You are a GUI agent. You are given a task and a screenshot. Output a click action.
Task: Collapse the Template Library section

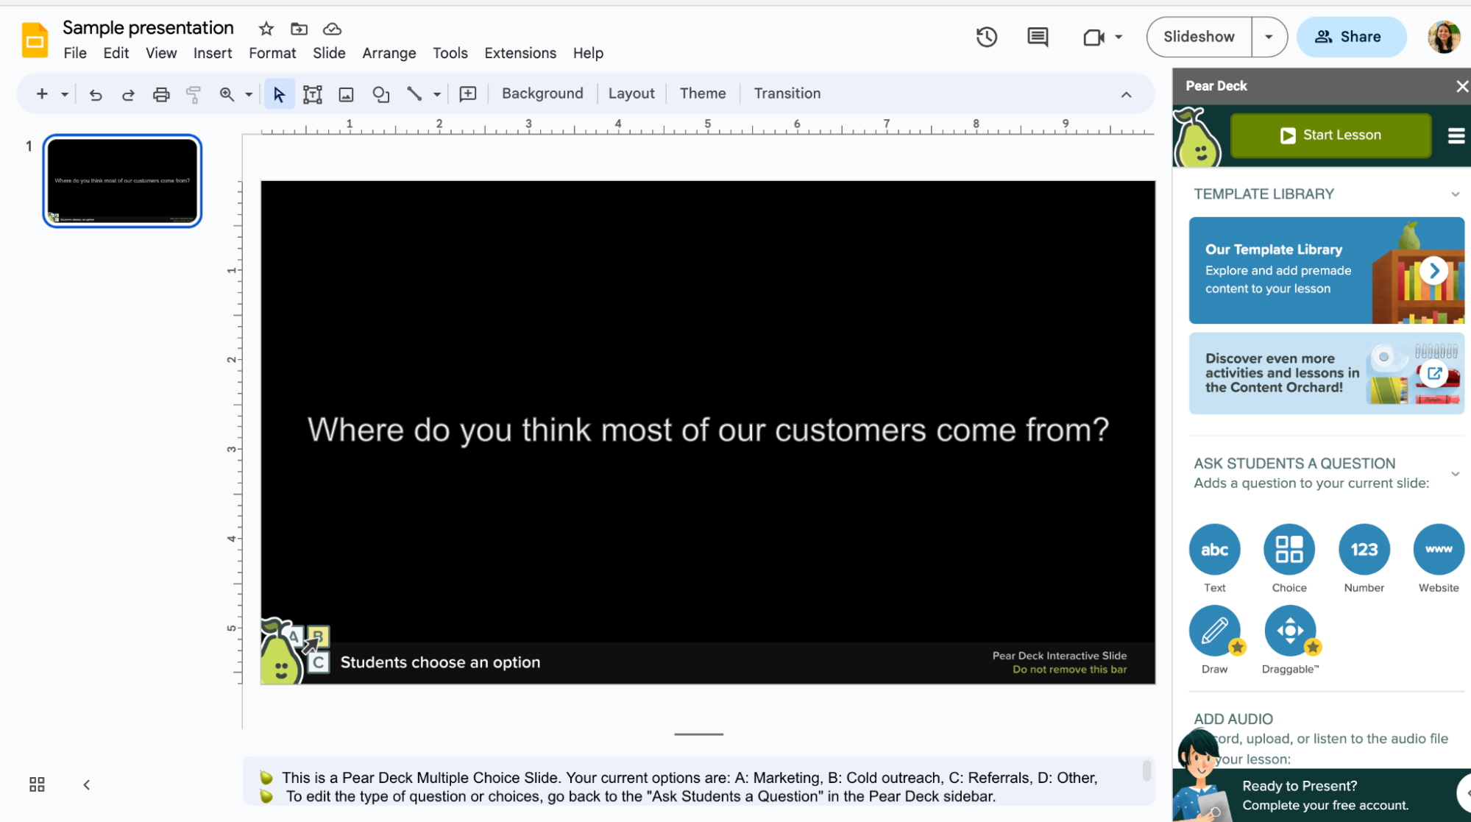coord(1455,194)
